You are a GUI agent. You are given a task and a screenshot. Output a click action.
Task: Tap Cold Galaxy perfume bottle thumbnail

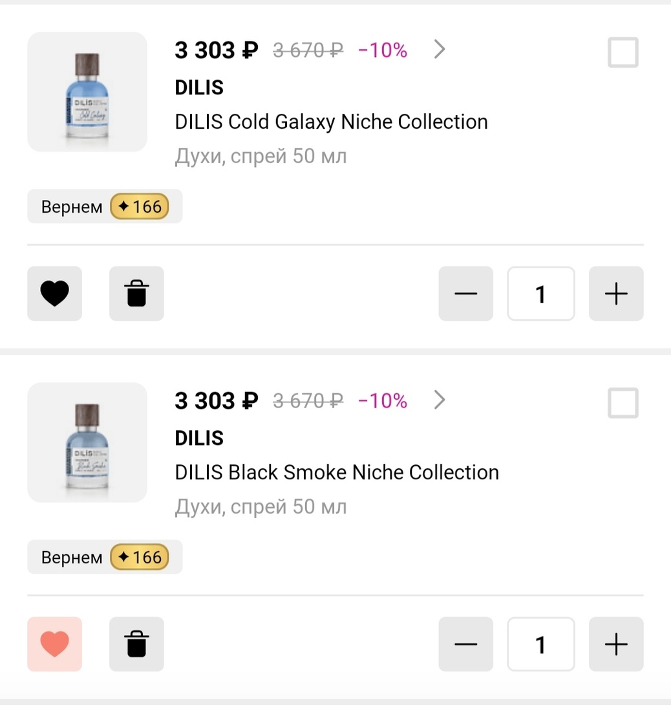87,92
